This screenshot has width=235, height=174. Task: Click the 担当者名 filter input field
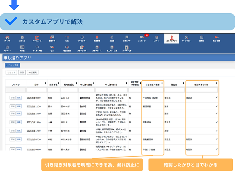[x=53, y=90]
